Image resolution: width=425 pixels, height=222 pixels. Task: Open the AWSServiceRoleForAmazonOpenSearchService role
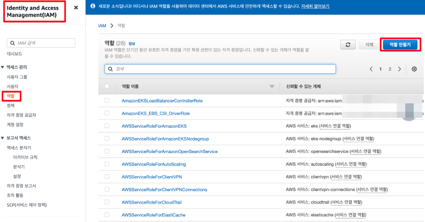click(170, 152)
